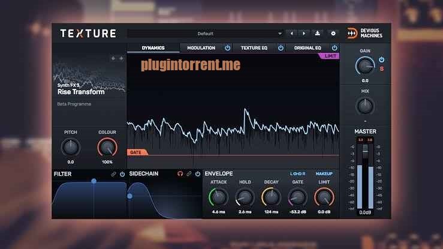The height and width of the screenshot is (249, 443).
Task: Click the Hold knob
Action: pyautogui.click(x=245, y=197)
